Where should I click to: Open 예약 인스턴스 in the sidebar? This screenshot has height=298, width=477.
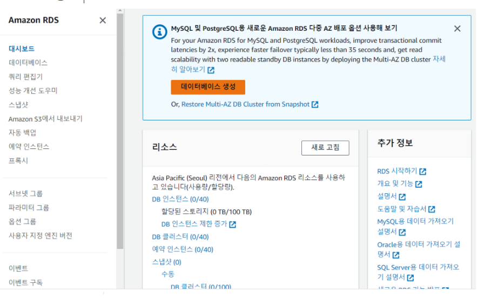(x=29, y=146)
